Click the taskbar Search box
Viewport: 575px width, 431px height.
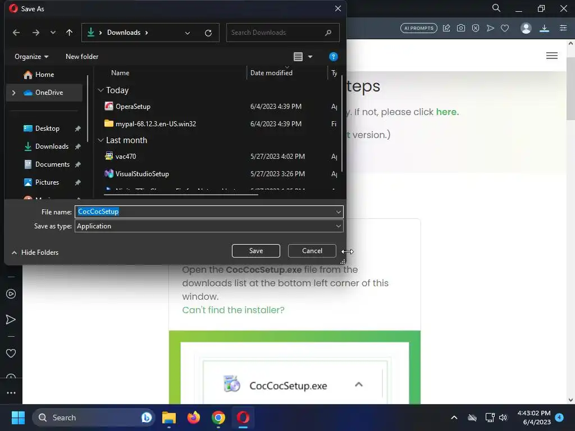coord(94,418)
